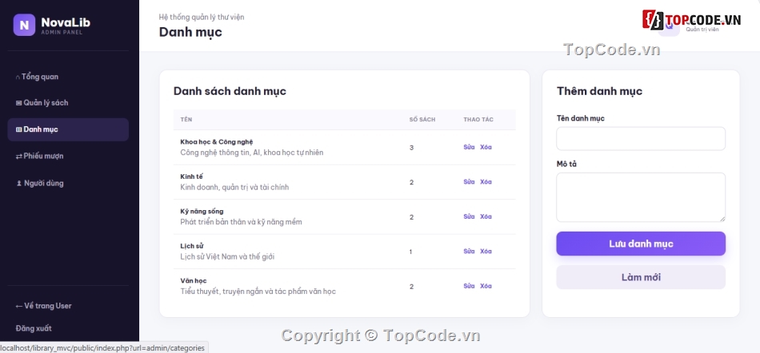This screenshot has height=353, width=760.
Task: Click book count 1 in Lịch sử row
Action: (411, 252)
